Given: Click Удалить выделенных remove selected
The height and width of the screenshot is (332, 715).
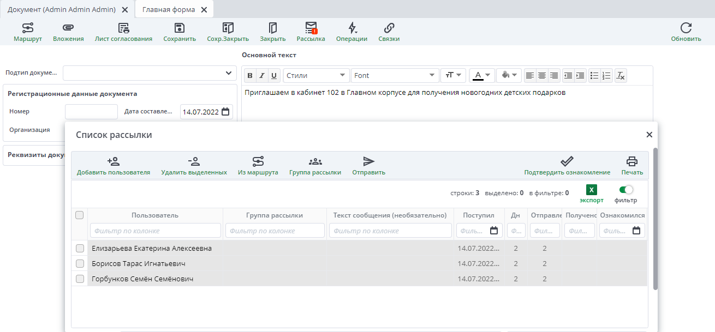Looking at the screenshot, I should (194, 166).
